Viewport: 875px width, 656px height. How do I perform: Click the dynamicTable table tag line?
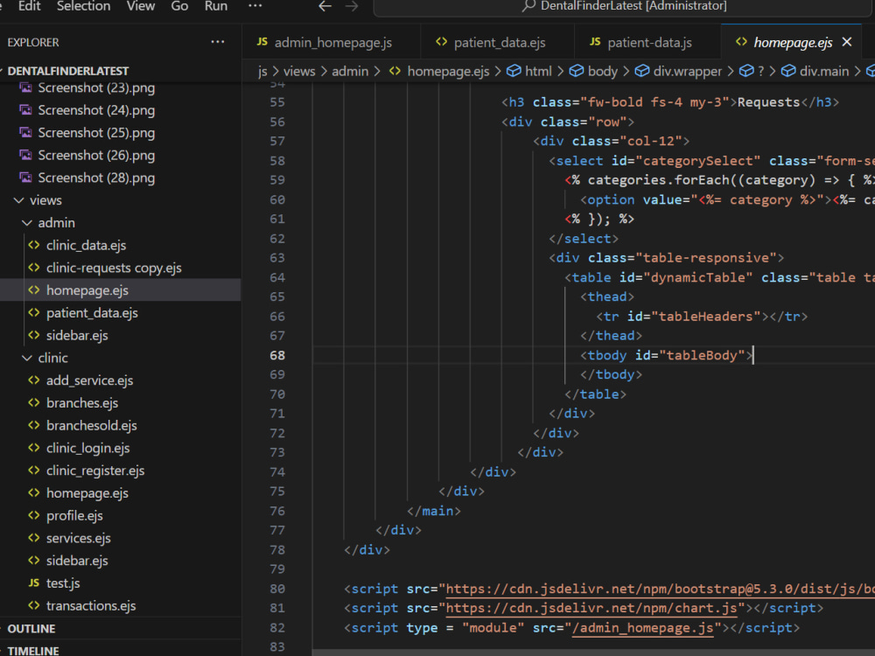(719, 277)
